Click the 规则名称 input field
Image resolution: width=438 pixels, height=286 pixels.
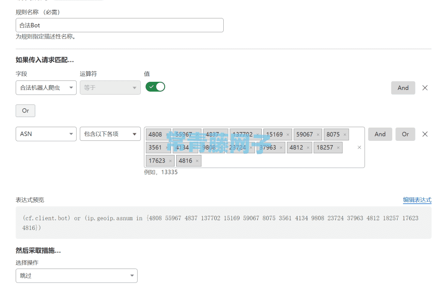pyautogui.click(x=119, y=25)
